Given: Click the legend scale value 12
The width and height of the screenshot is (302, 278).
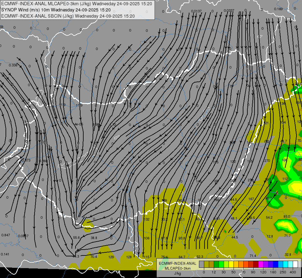Looking at the screenshot, I should click(213, 272).
